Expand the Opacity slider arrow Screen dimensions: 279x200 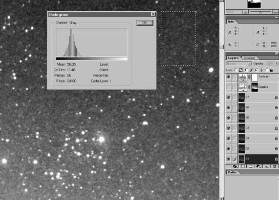coord(276,64)
